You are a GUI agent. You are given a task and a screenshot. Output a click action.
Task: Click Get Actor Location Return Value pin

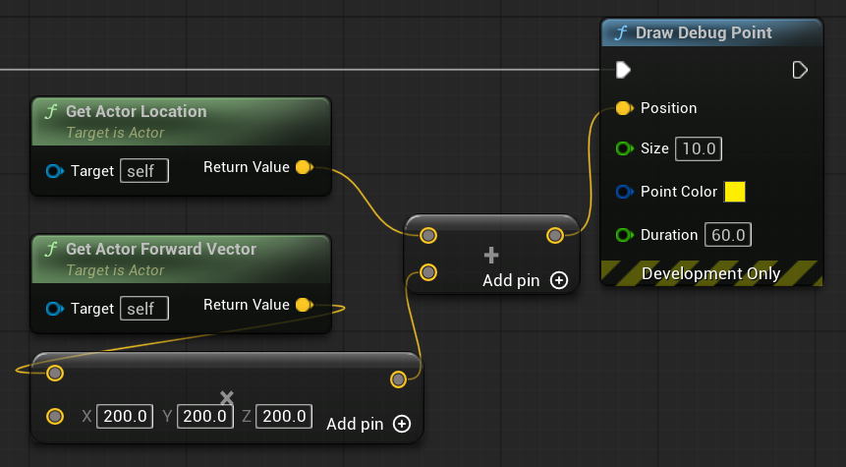(x=304, y=167)
